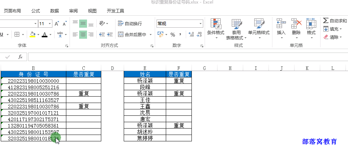Expand font color dropdown arrow
Screen dimensions: 348x152
coord(50,35)
